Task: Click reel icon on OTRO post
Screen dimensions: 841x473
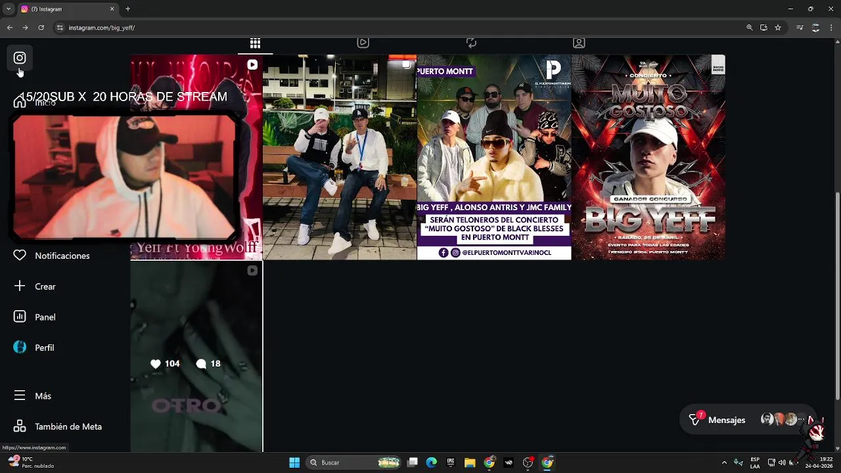Action: click(x=252, y=271)
